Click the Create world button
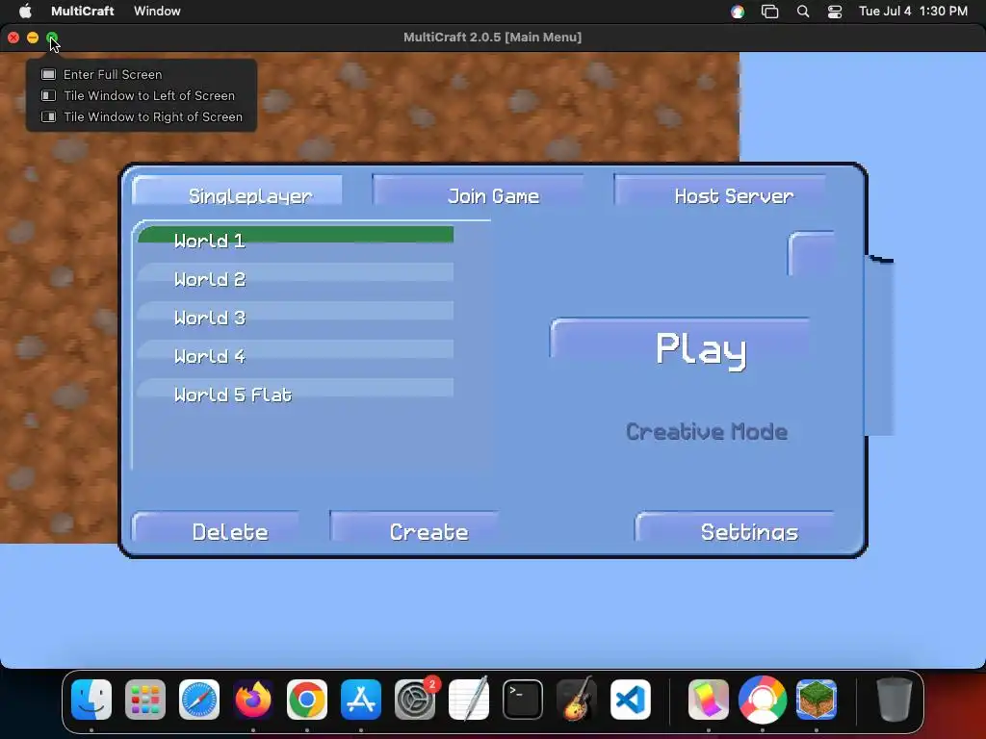The image size is (986, 739). (414, 528)
